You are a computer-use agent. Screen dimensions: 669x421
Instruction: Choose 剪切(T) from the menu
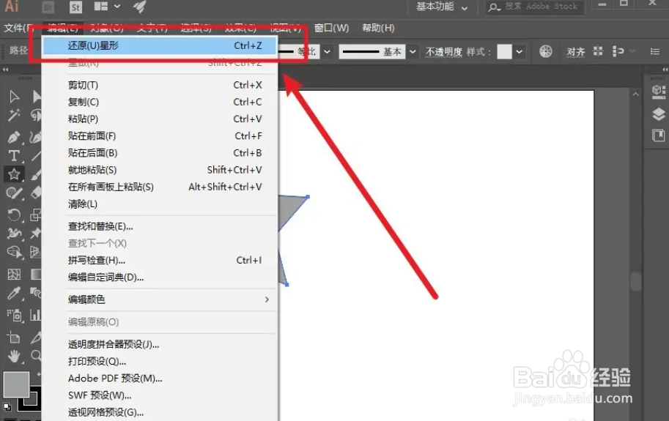(160, 85)
